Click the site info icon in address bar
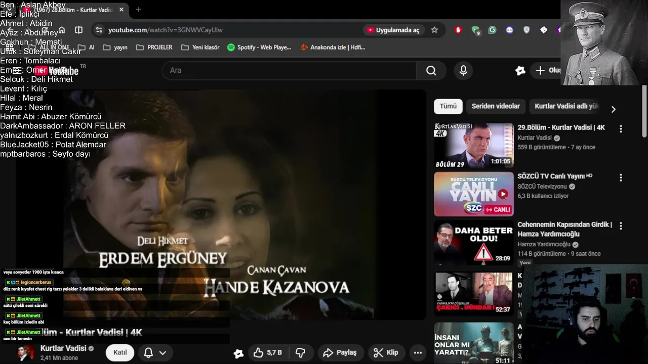 click(x=99, y=30)
